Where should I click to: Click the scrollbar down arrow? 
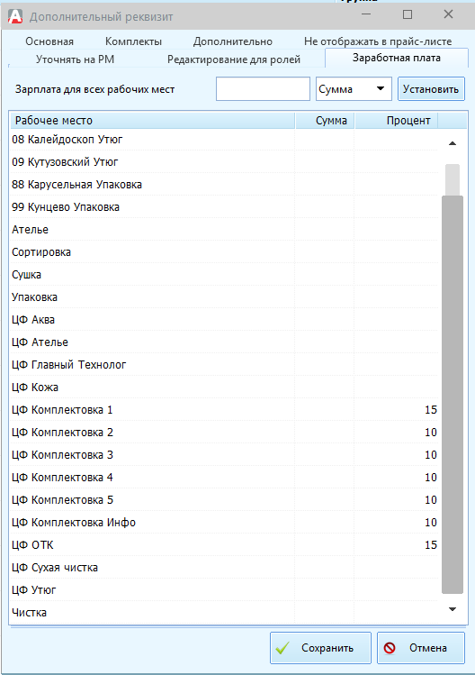coord(453,609)
